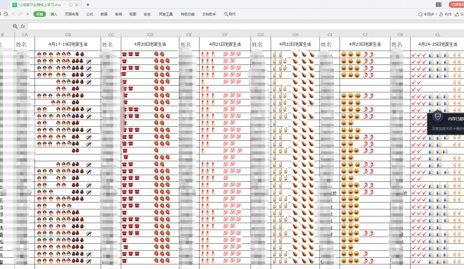Screen dimensions: 464x269
Task: Add a new document tab with plus
Action: 88,5
